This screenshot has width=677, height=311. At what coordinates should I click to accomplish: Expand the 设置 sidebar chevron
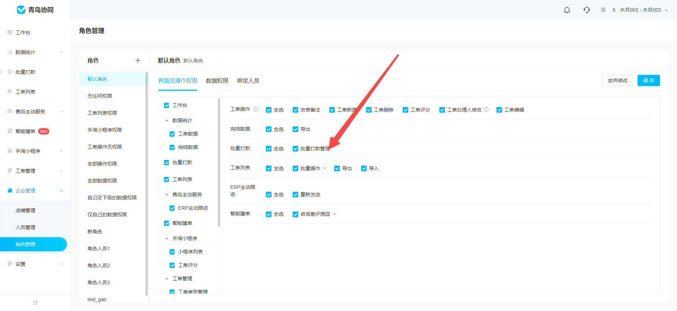tap(61, 264)
